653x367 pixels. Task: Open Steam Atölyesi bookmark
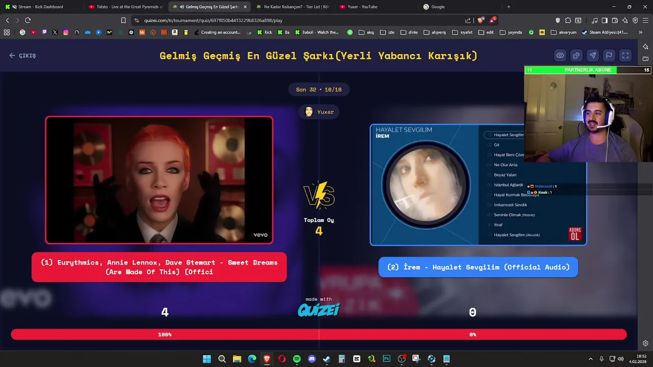(x=605, y=32)
